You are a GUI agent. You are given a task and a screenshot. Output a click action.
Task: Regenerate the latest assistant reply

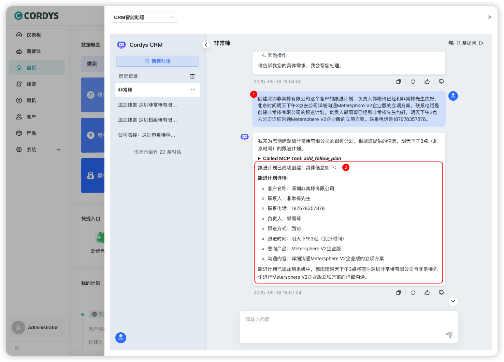413,293
